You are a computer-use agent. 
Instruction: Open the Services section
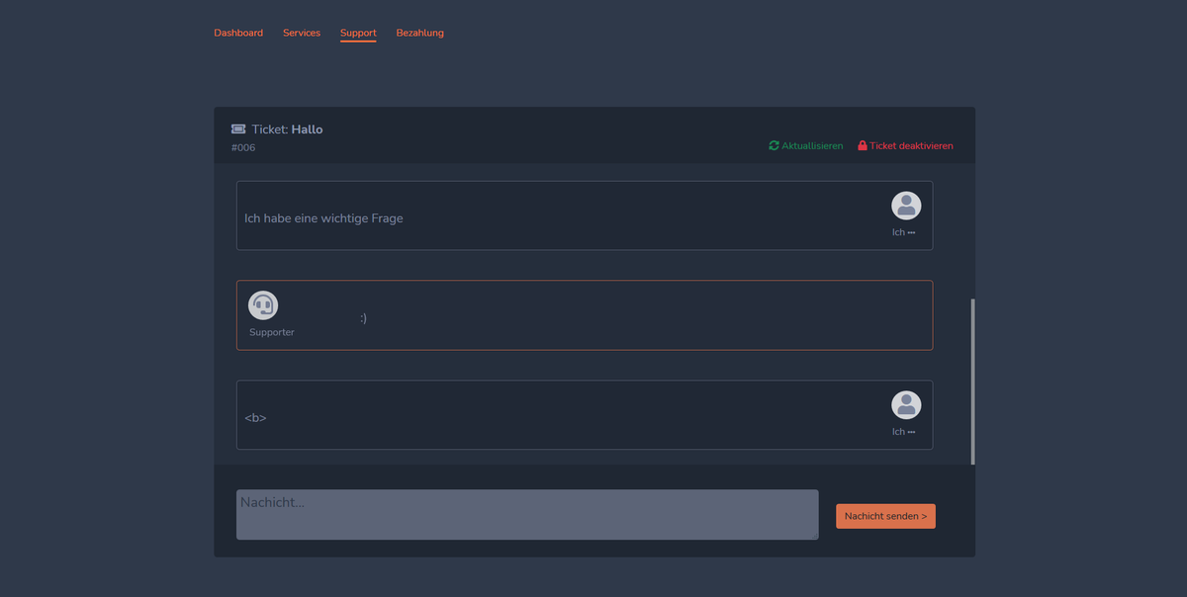(302, 33)
